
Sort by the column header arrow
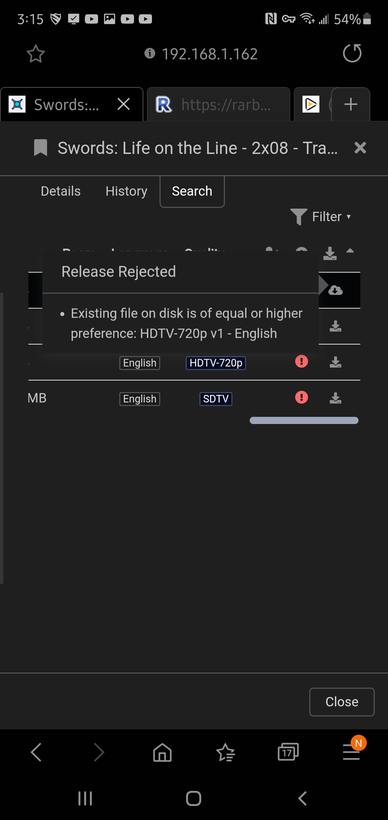[x=350, y=251]
